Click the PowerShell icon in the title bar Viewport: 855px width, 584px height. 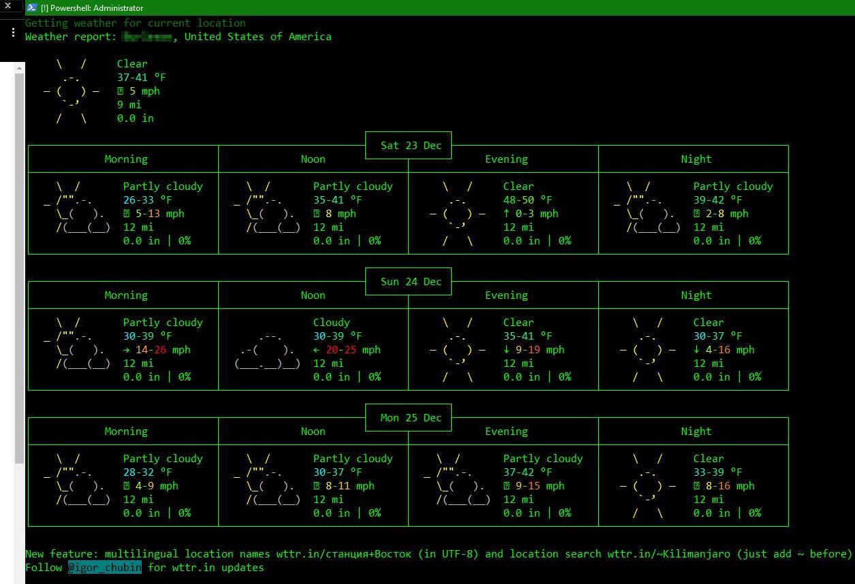tap(31, 7)
